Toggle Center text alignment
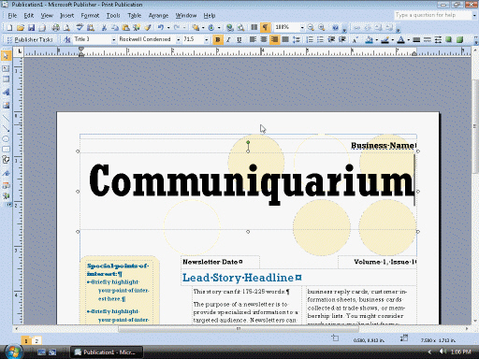Image resolution: width=479 pixels, height=359 pixels. (264, 39)
